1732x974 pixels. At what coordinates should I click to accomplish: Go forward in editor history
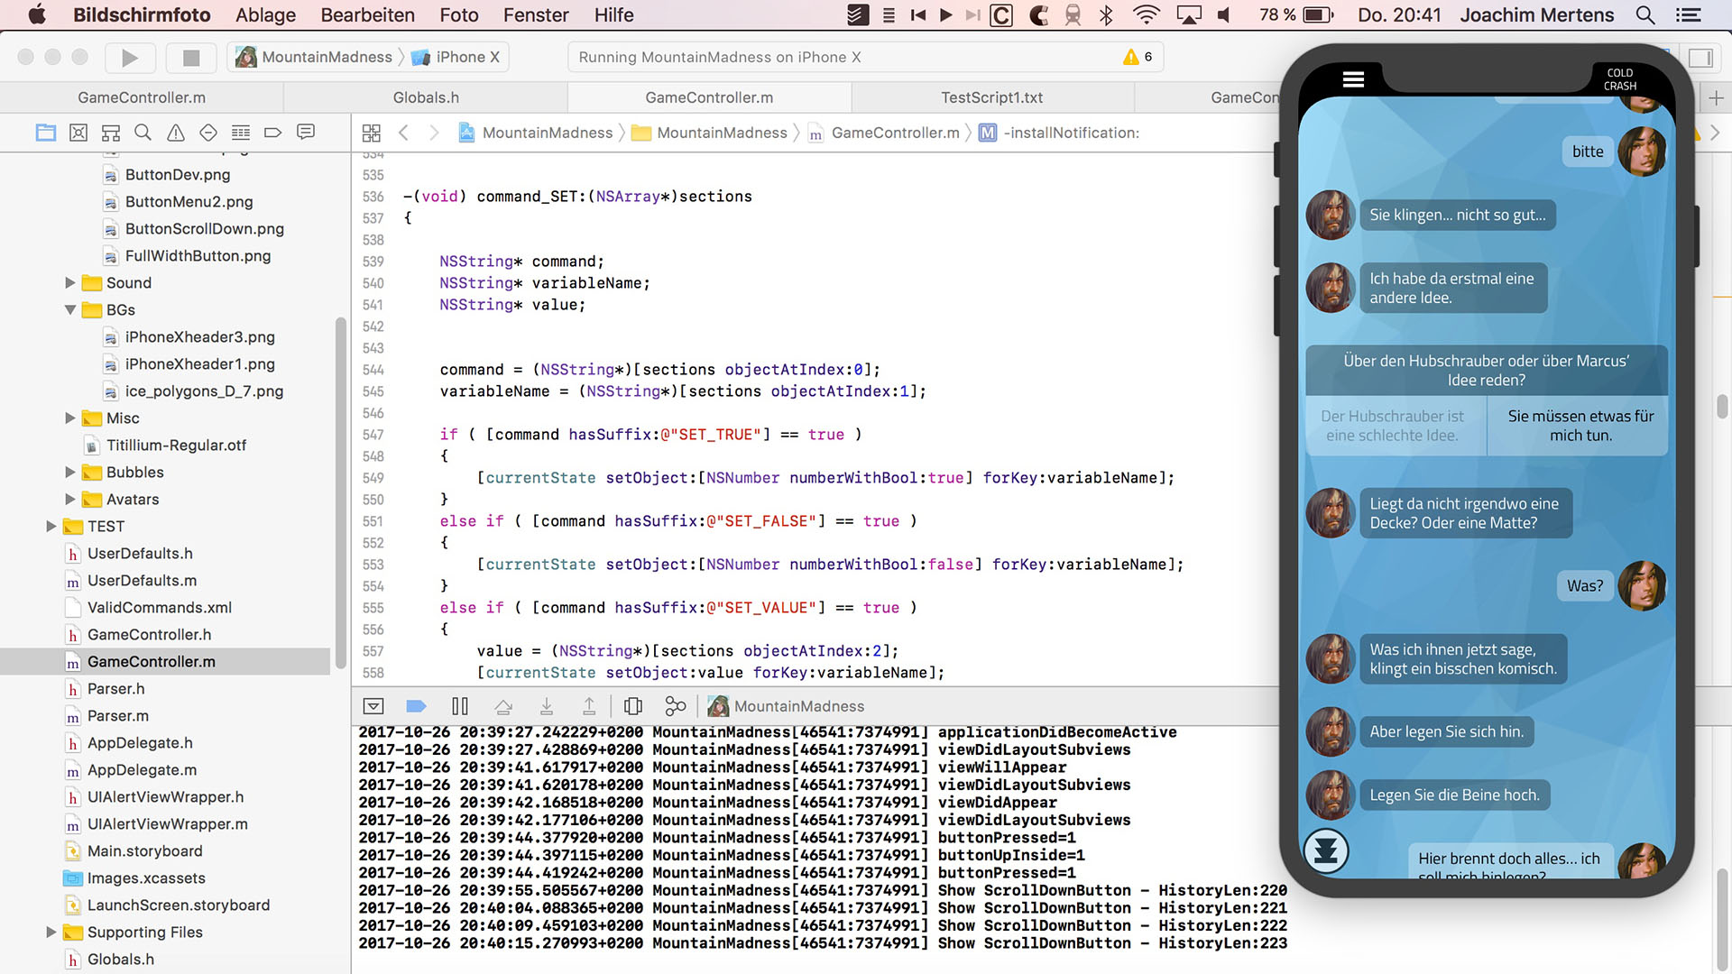434,133
